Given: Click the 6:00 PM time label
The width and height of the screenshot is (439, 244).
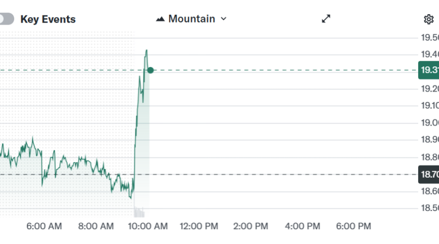Looking at the screenshot, I should coord(354,226).
